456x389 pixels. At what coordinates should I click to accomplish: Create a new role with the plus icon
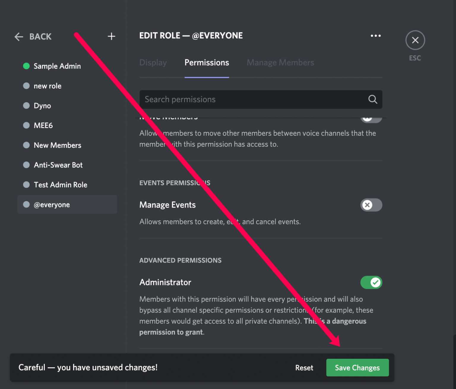pyautogui.click(x=111, y=36)
